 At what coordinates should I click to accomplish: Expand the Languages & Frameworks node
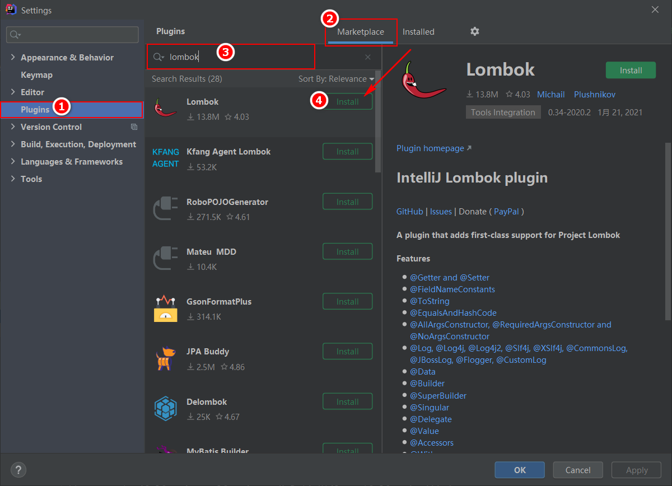(x=13, y=162)
